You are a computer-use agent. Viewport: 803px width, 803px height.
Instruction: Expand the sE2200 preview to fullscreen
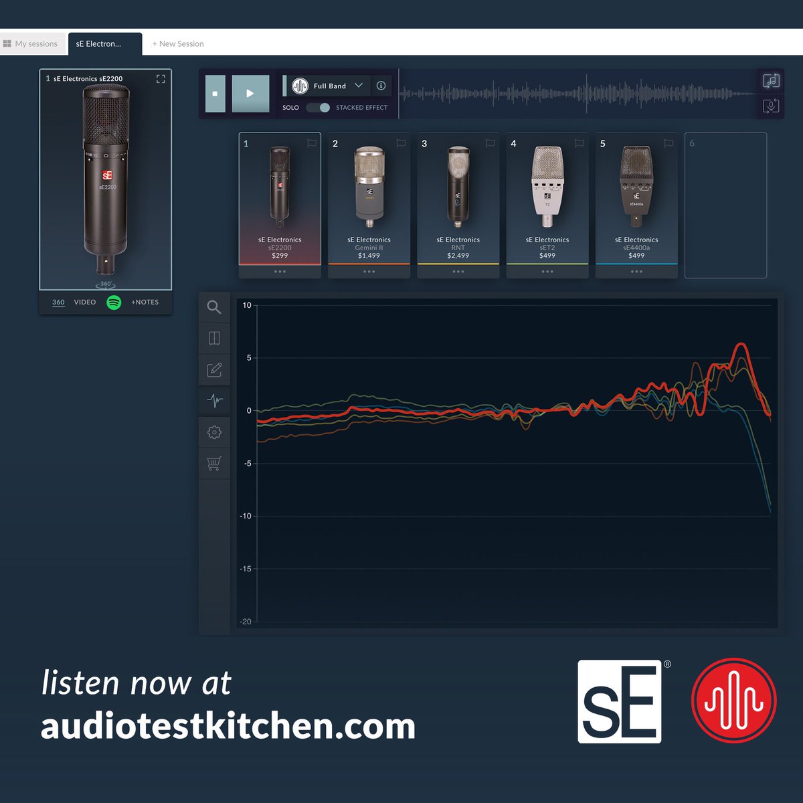point(161,79)
